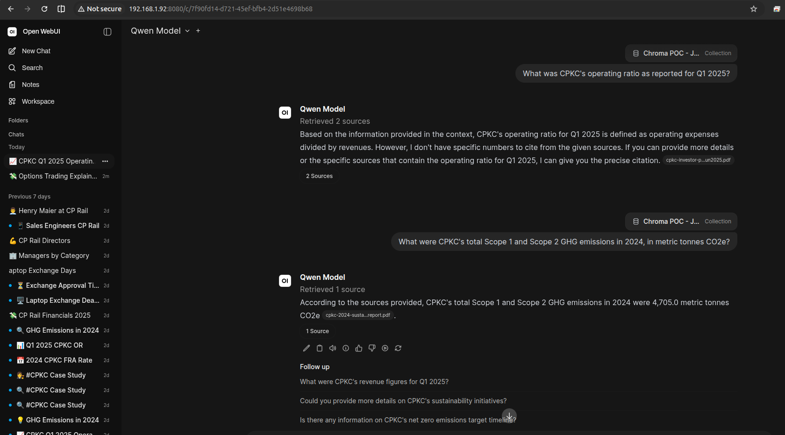The width and height of the screenshot is (785, 435).
Task: Click the extension icon at the address bar's end
Action: (x=777, y=9)
